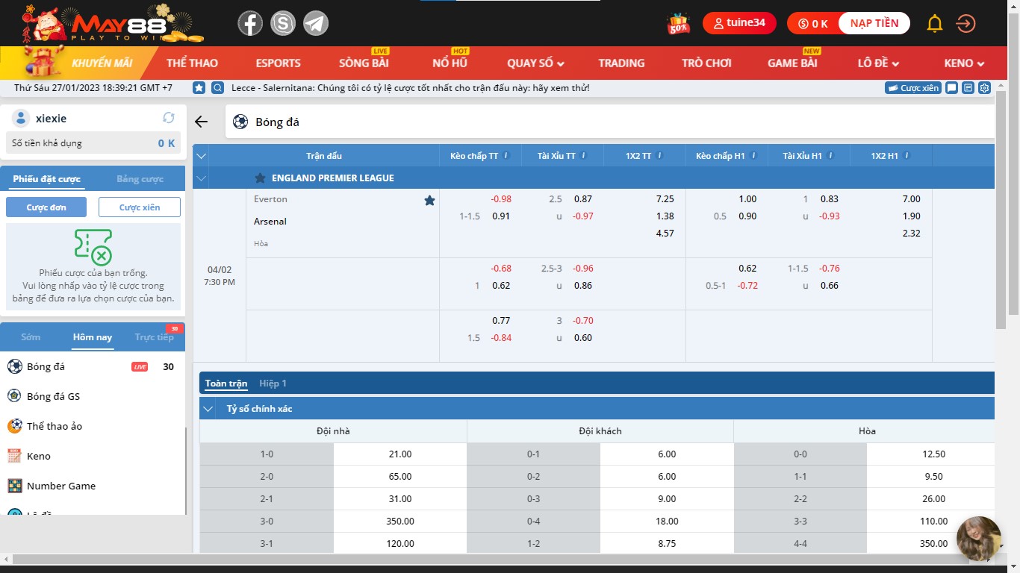Favorite the Everton vs Arsenal match

point(429,200)
